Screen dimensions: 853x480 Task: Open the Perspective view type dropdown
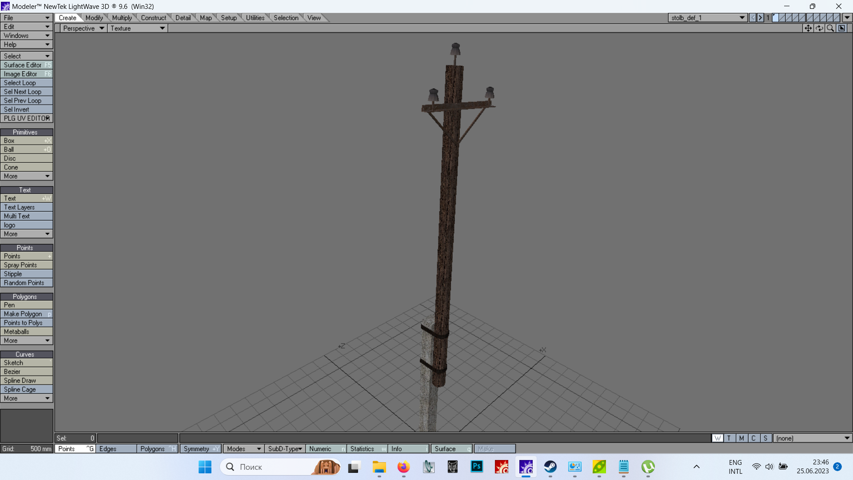84,28
